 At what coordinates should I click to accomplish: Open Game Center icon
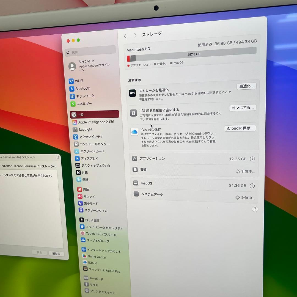[x=84, y=256]
